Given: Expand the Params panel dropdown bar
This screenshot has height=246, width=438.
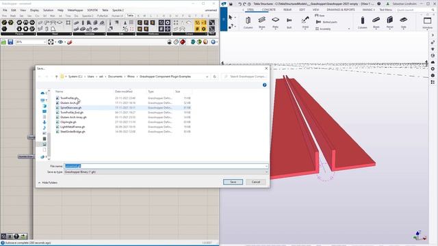Looking at the screenshot, I should tap(18, 33).
